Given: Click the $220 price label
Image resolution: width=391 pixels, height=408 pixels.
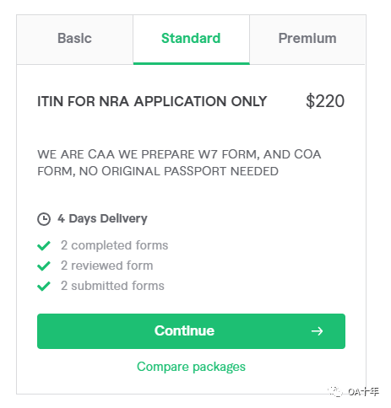Looking at the screenshot, I should [x=325, y=101].
